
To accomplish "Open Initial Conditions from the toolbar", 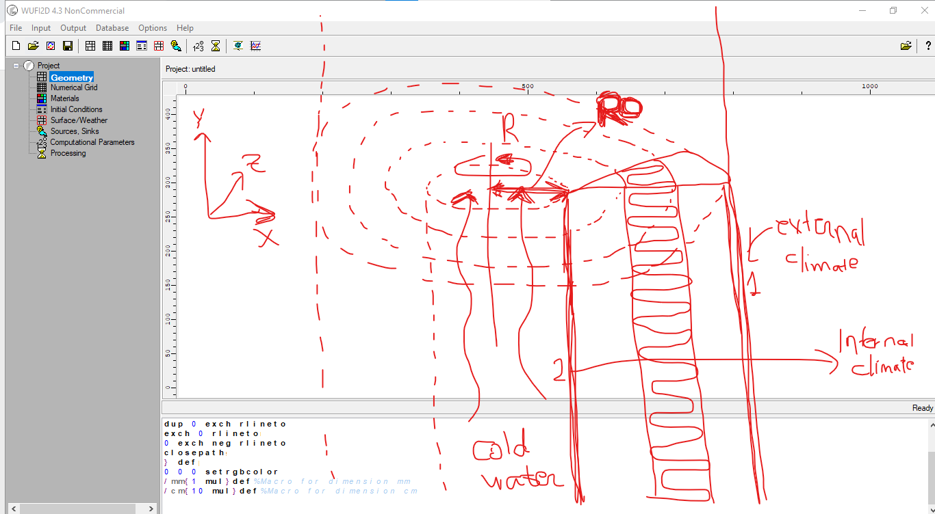I will pyautogui.click(x=141, y=46).
